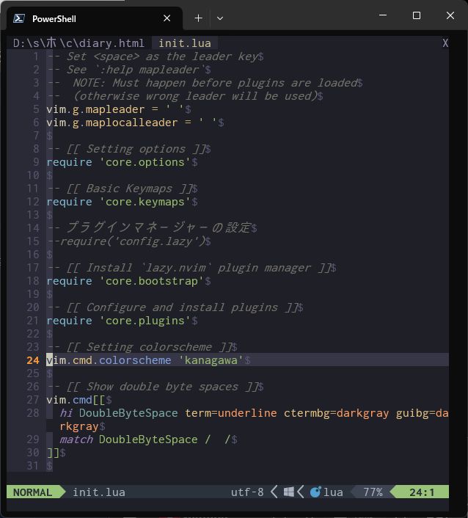The width and height of the screenshot is (468, 518).
Task: Switch to the diary.html buffer tab
Action: (79, 43)
